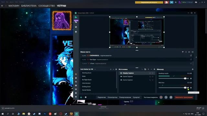Open the Streamlabs Editor sidebar icon
Image resolution: width=207 pixels, height=116 pixels.
pos(76,17)
